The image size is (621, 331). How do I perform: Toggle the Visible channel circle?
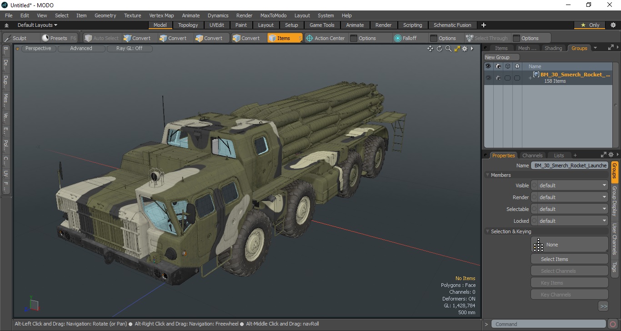(x=534, y=186)
